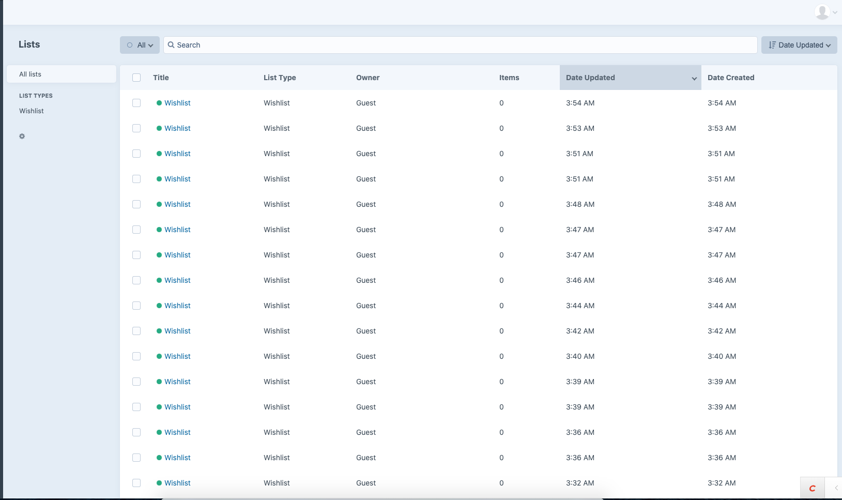
Task: Check the checkbox for the 3:54 AM Wishlist row
Action: click(x=136, y=103)
